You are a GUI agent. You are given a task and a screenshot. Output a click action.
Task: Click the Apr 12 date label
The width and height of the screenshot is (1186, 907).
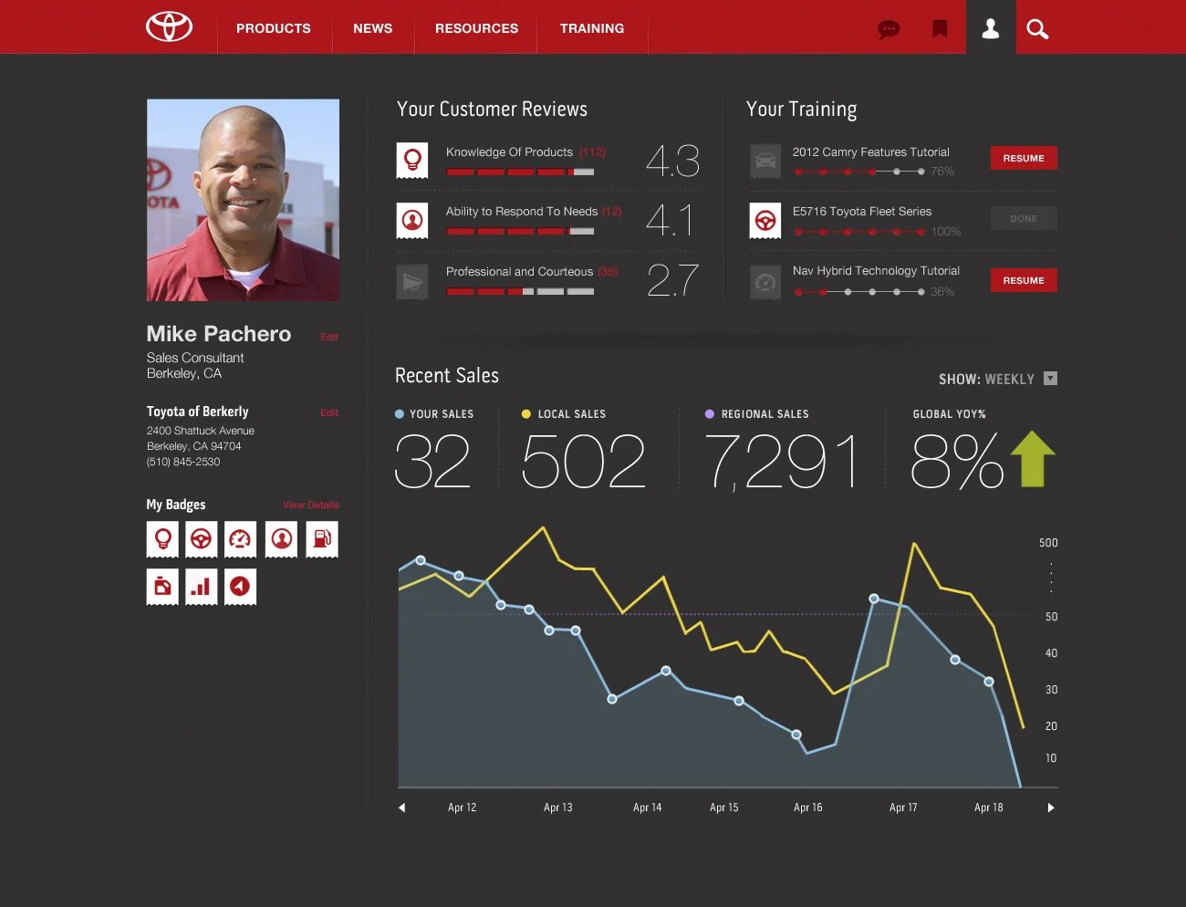[x=463, y=808]
